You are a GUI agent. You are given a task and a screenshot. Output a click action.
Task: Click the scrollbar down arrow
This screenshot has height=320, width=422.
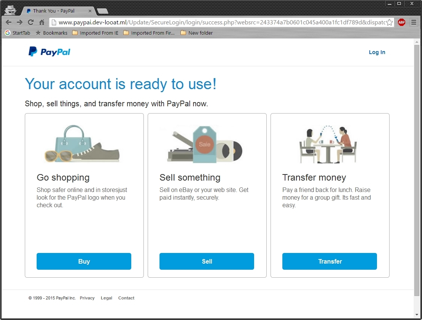[x=417, y=315]
